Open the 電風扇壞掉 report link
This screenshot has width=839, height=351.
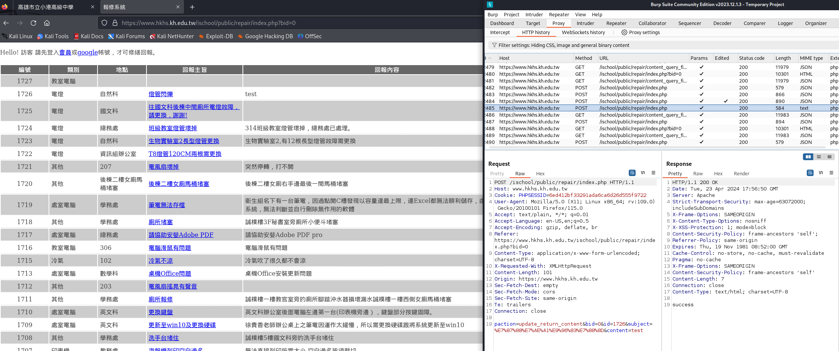tap(164, 167)
